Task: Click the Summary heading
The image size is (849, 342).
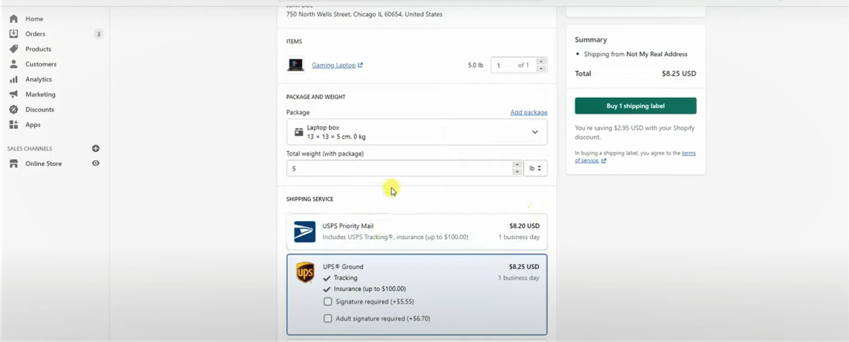Action: click(x=591, y=40)
